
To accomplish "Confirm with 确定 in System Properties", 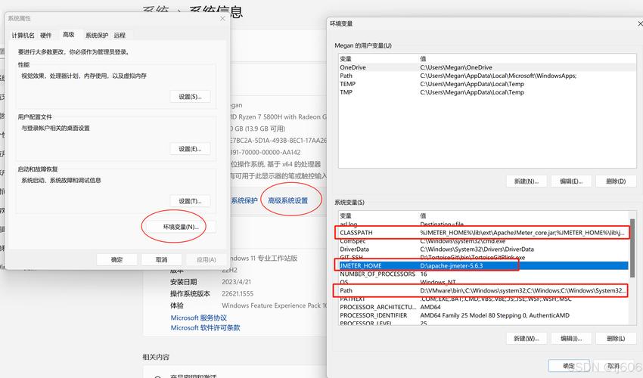I will [116, 259].
